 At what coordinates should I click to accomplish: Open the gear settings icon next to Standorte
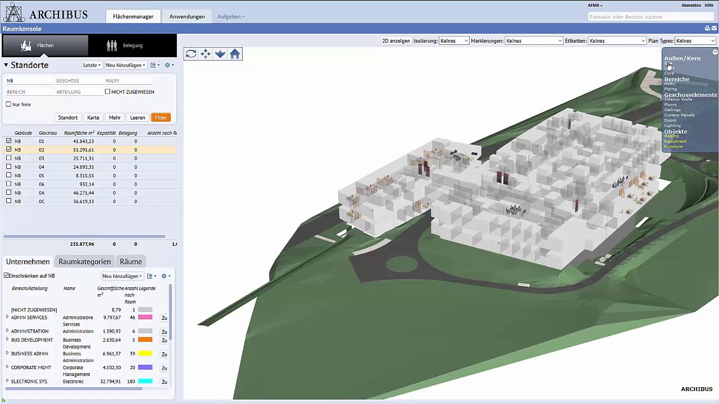pyautogui.click(x=168, y=65)
